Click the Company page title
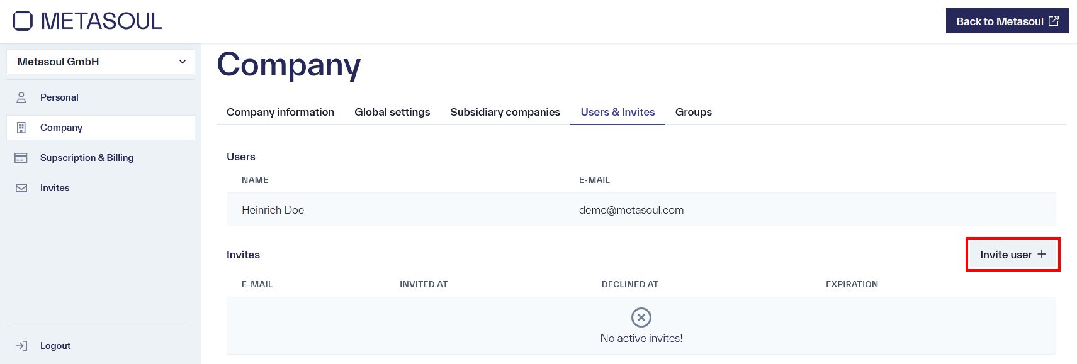This screenshot has height=364, width=1077. pyautogui.click(x=289, y=65)
